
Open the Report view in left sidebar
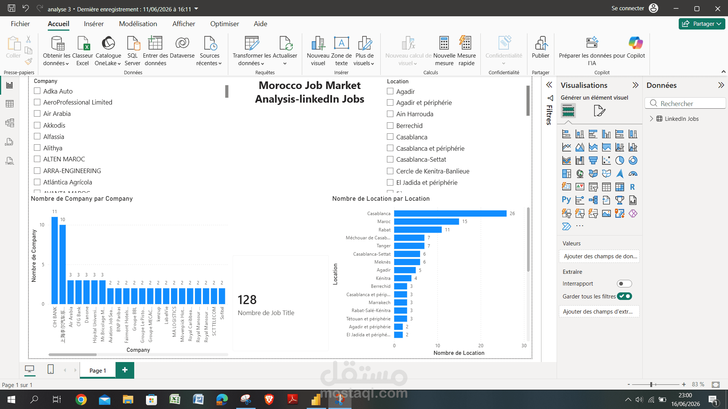tap(9, 85)
